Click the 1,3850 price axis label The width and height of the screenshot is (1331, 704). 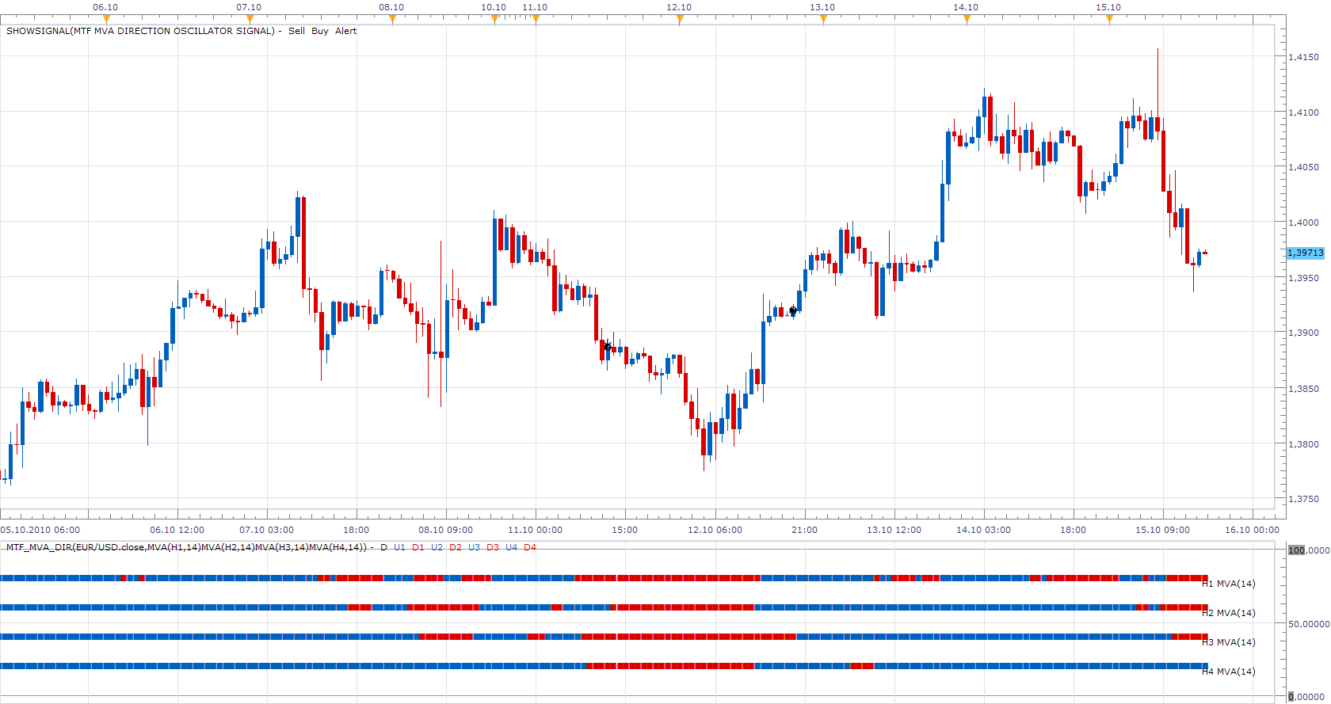1303,389
